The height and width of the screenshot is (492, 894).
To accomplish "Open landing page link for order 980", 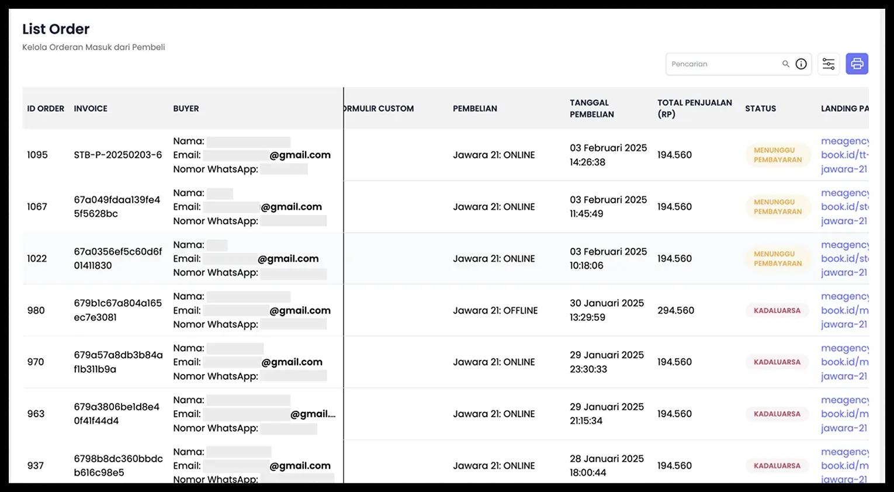I will 845,310.
